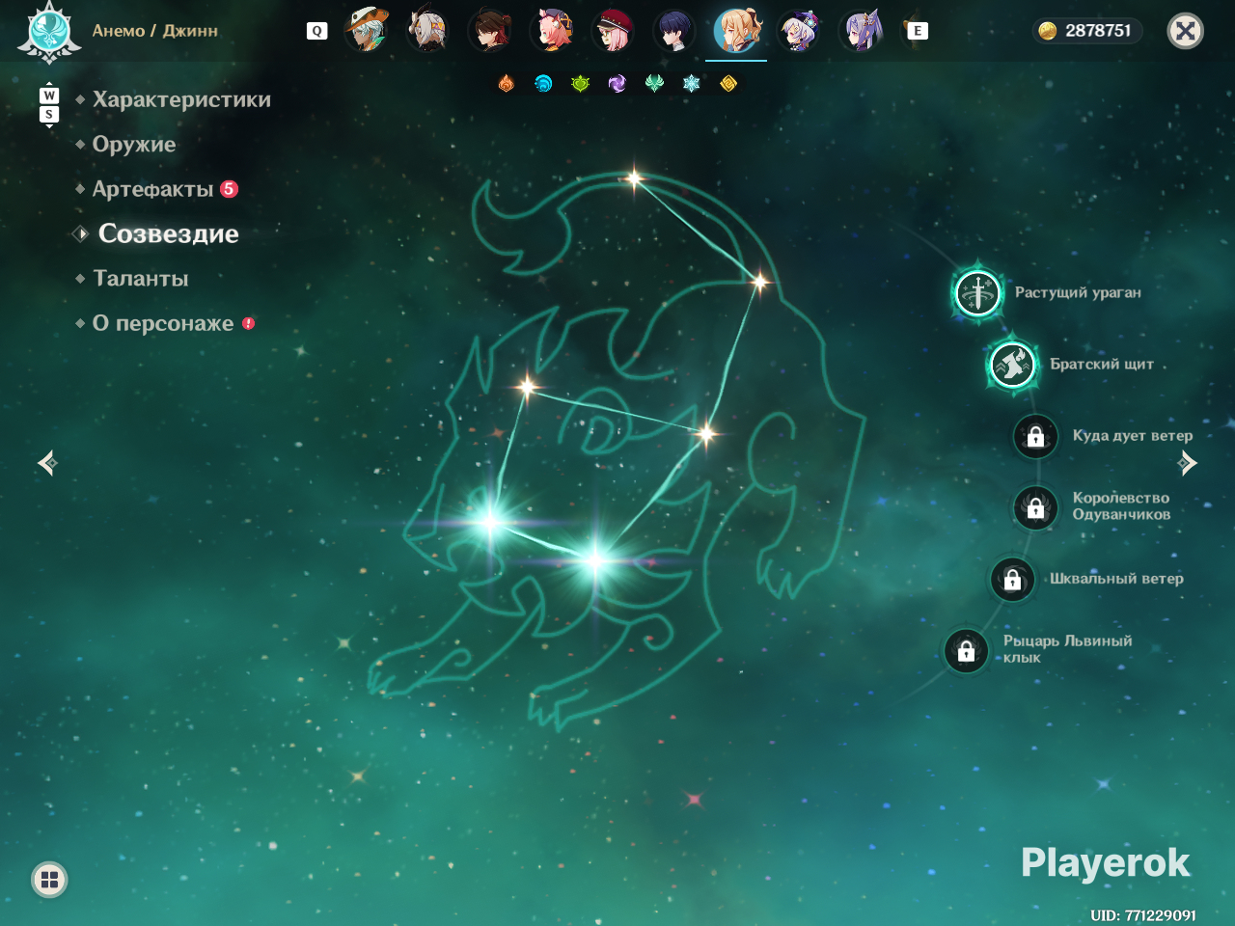Open the О персонаже section
The width and height of the screenshot is (1235, 926).
point(163,323)
